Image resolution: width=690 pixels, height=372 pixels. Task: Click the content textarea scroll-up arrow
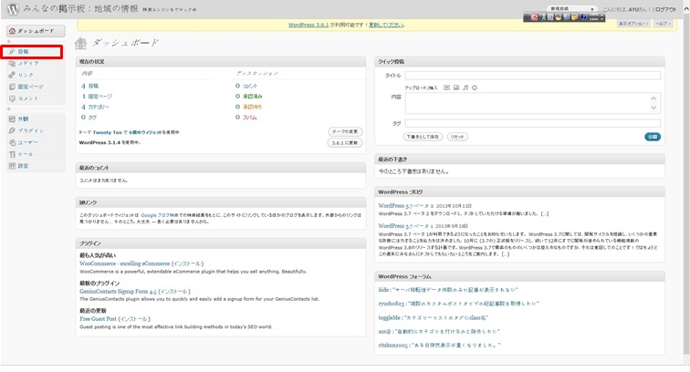point(653,98)
